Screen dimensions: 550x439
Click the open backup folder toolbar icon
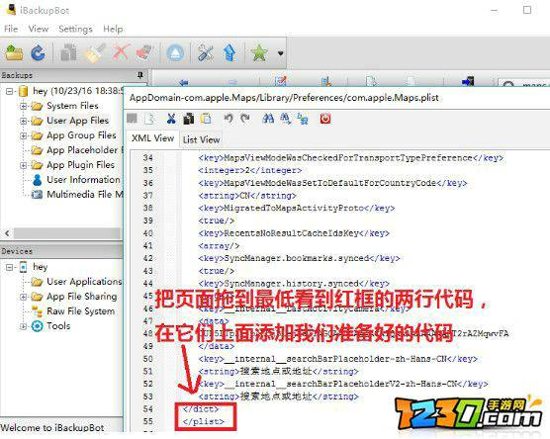(x=15, y=53)
